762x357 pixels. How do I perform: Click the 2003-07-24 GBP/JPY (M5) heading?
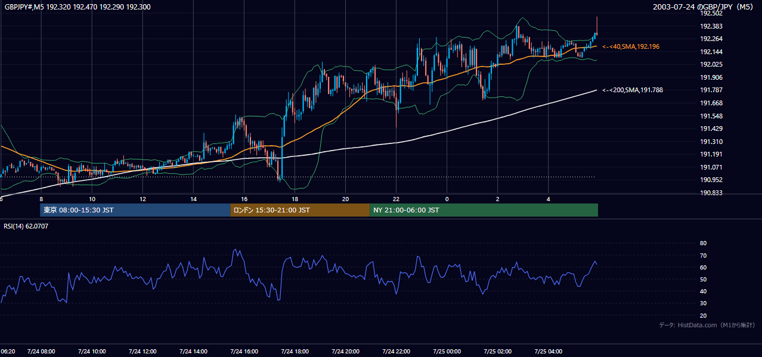pyautogui.click(x=704, y=7)
